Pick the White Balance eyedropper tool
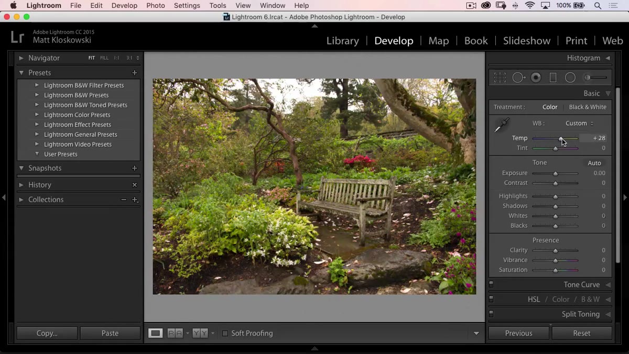 pyautogui.click(x=502, y=125)
